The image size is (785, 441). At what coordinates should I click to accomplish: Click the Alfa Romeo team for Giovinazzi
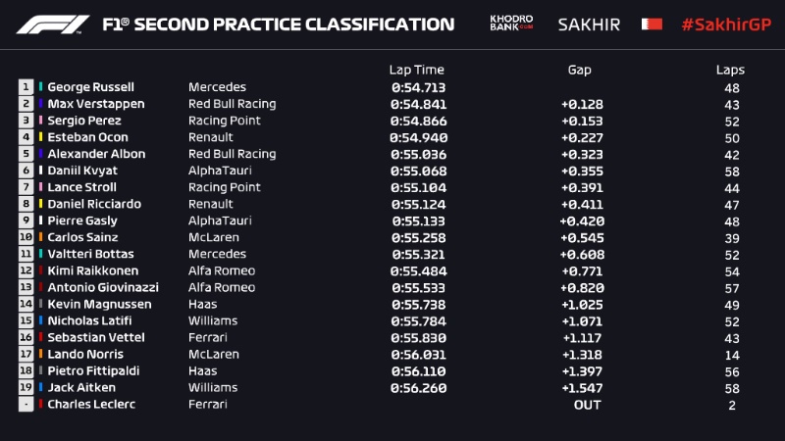click(221, 287)
